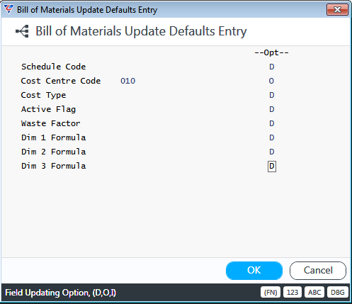Open the DBG debug indicator
This screenshot has height=304, width=352.
338,293
